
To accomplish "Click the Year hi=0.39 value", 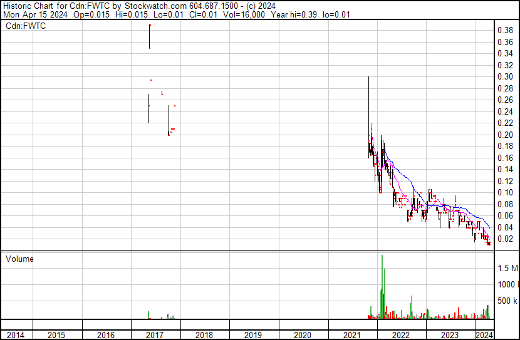I will point(293,14).
